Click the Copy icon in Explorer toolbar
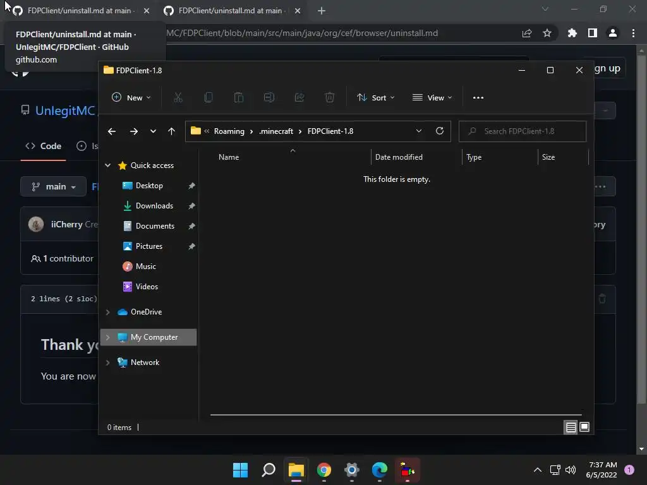This screenshot has height=485, width=647. pyautogui.click(x=209, y=98)
